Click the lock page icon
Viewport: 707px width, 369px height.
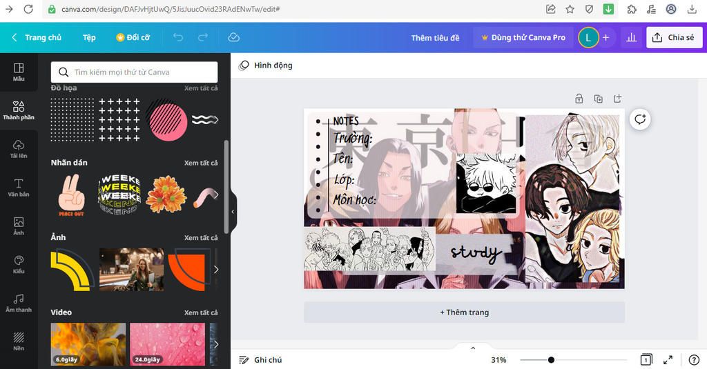tap(579, 99)
